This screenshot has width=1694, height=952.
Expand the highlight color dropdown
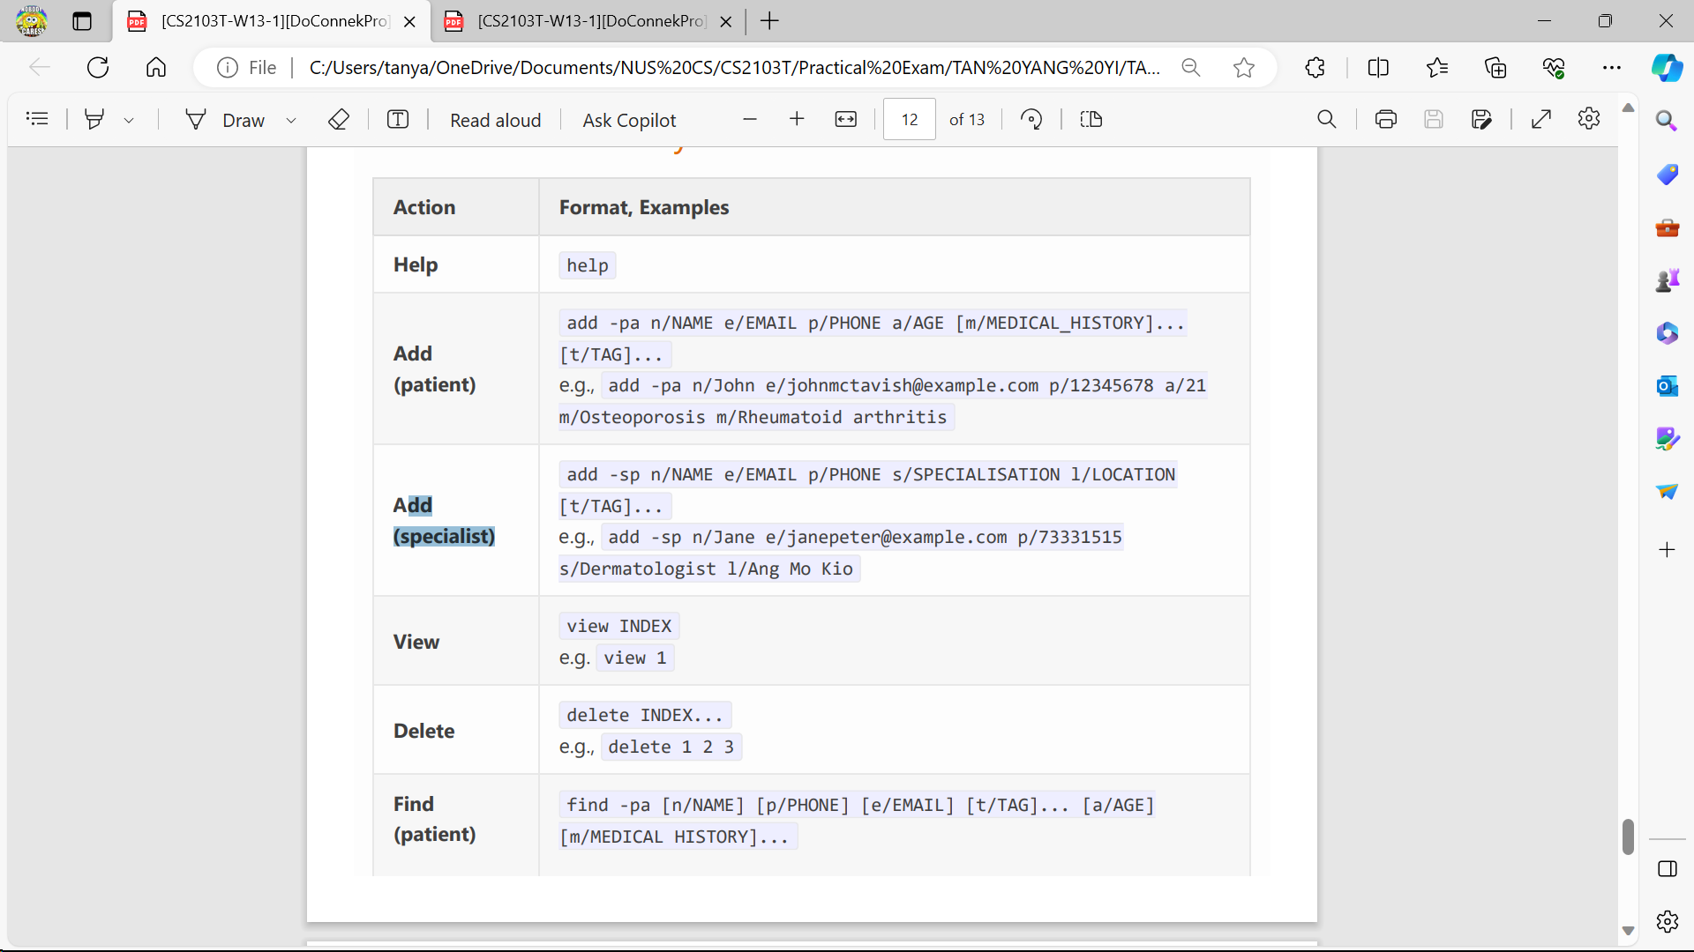129,120
